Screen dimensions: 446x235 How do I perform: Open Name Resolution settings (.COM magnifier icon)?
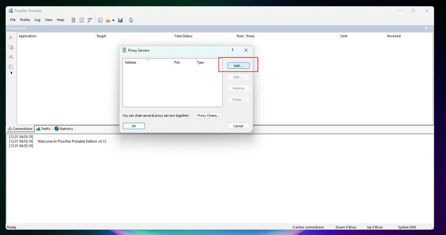click(90, 20)
